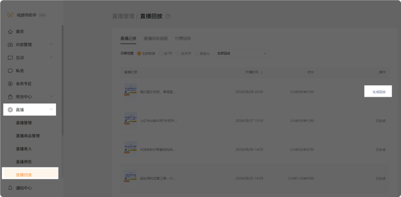This screenshot has width=401, height=197.
Task: Click the thumbnail of the 2024/08/07 live
Action: coord(130,120)
